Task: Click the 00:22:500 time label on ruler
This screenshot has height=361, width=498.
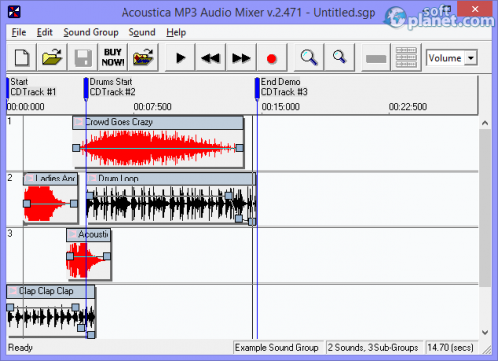Action: point(408,107)
